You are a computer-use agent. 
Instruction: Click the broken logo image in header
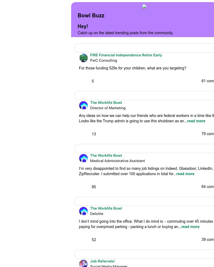point(144,7)
